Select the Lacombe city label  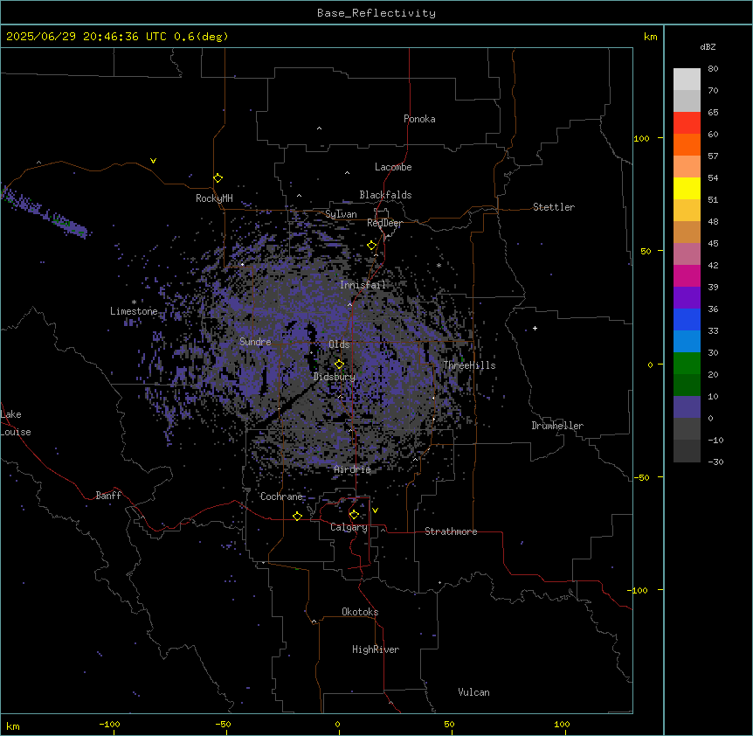[x=393, y=167]
